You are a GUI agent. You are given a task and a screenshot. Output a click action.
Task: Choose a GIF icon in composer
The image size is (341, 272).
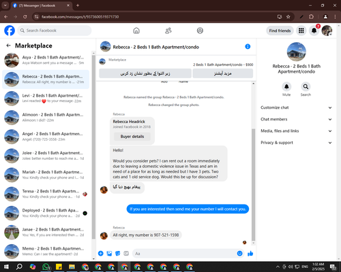(126, 254)
